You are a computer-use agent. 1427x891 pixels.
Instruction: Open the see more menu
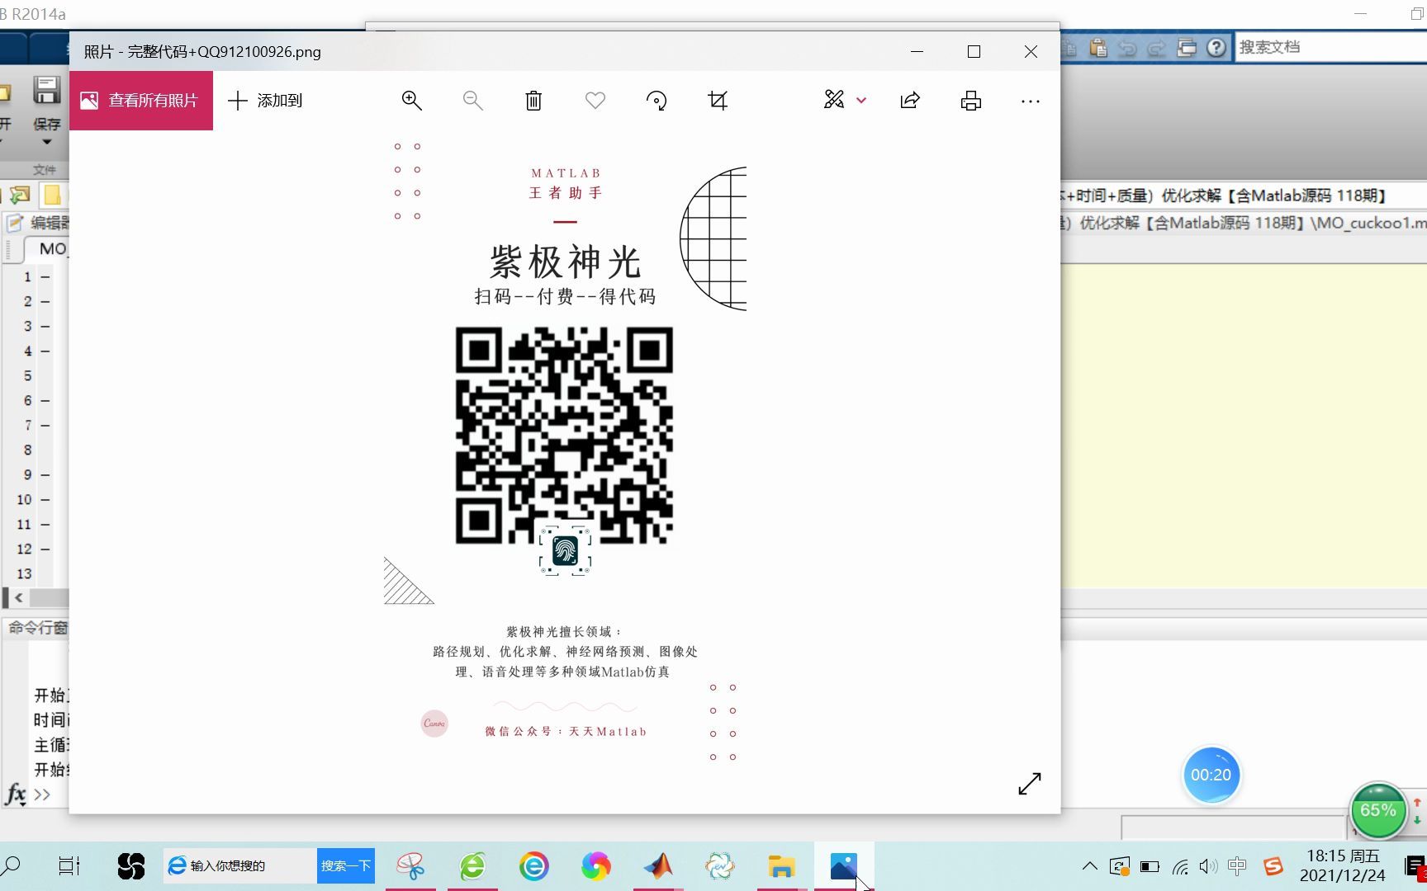click(1031, 101)
